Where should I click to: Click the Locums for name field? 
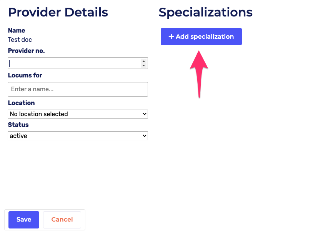78,89
